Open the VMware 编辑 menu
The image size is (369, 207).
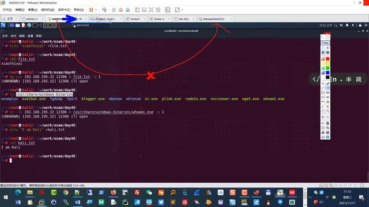pyautogui.click(x=20, y=10)
